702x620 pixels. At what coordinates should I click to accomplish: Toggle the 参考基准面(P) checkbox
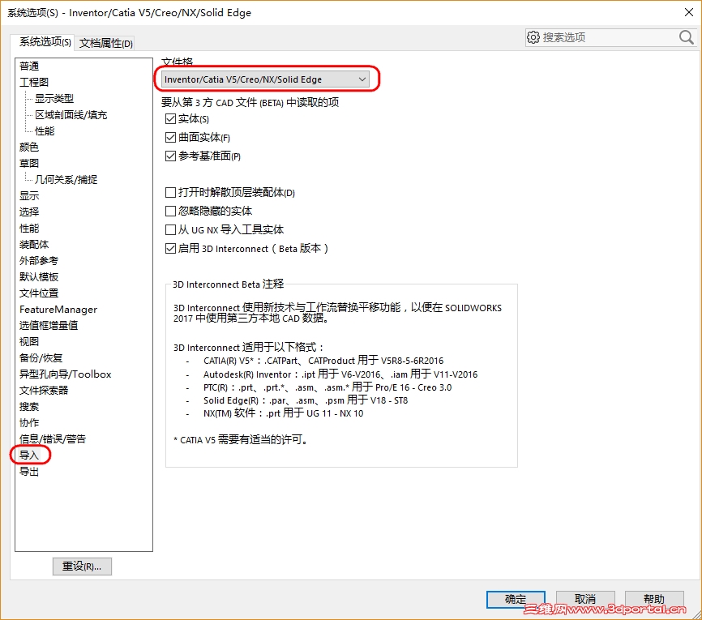[170, 156]
